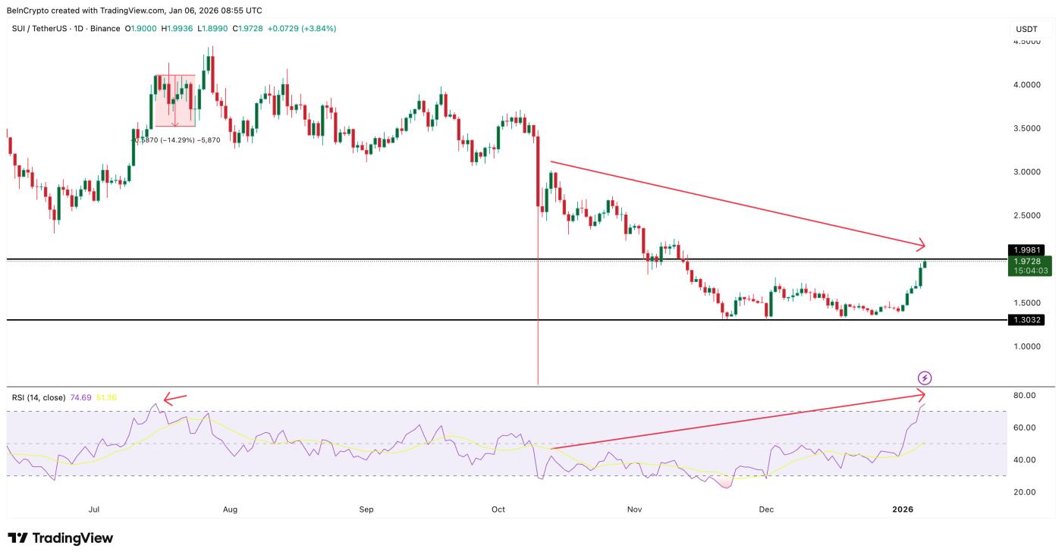Click the purple lightning bolt signal icon

(925, 379)
